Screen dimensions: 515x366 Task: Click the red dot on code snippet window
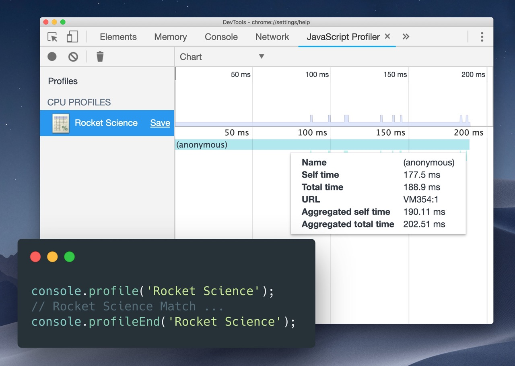(x=35, y=257)
